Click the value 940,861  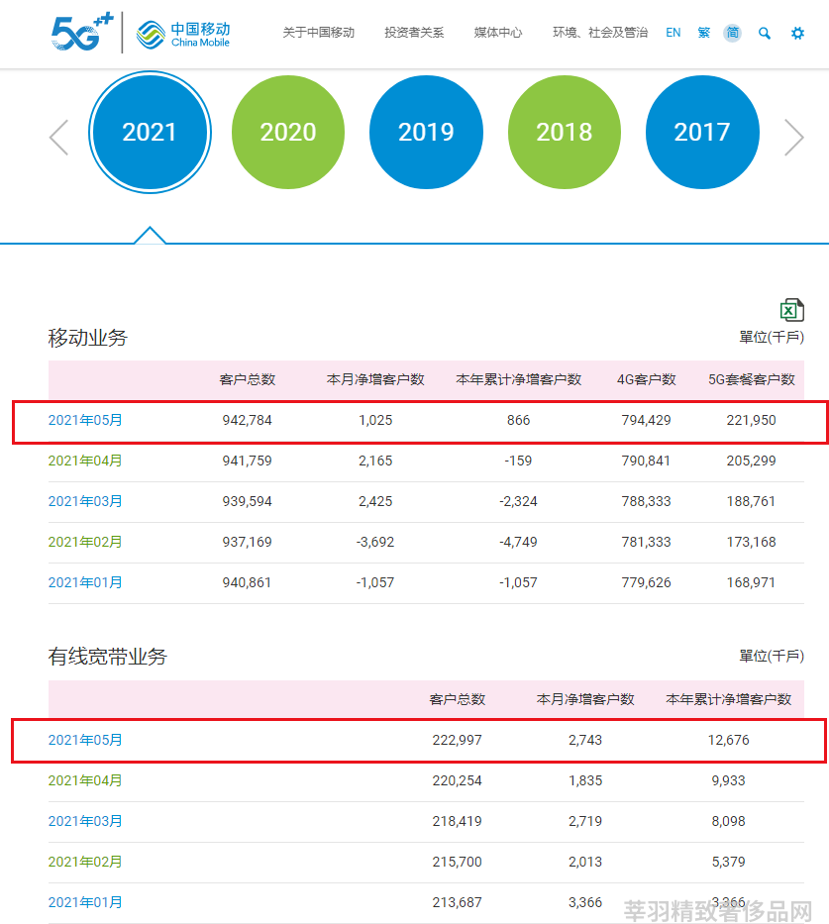click(x=247, y=582)
